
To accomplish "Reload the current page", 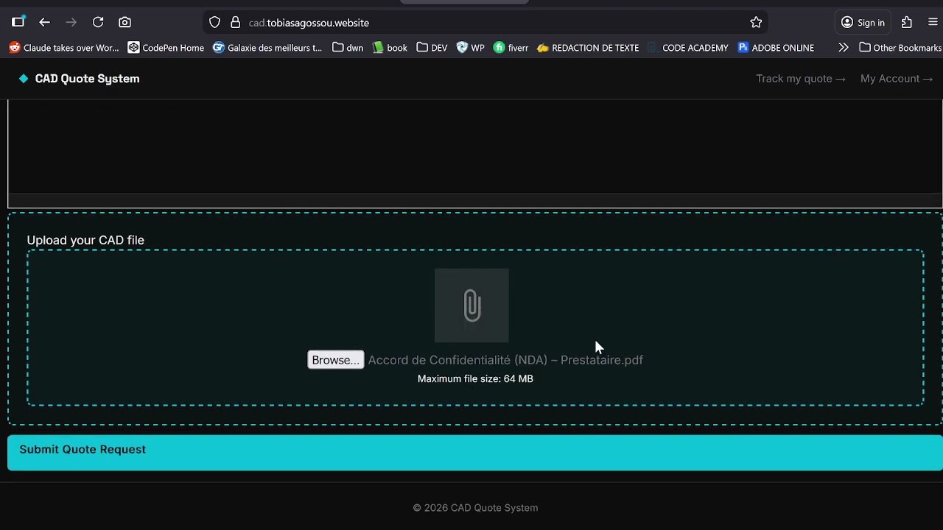I will [x=98, y=22].
